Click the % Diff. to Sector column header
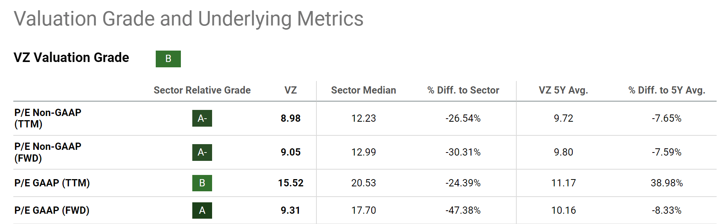725x224 pixels. [463, 90]
